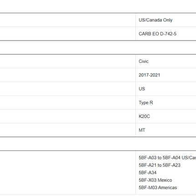The width and height of the screenshot is (196, 196).
Task: Click the empty label cell beside Type R
Action: [68, 103]
